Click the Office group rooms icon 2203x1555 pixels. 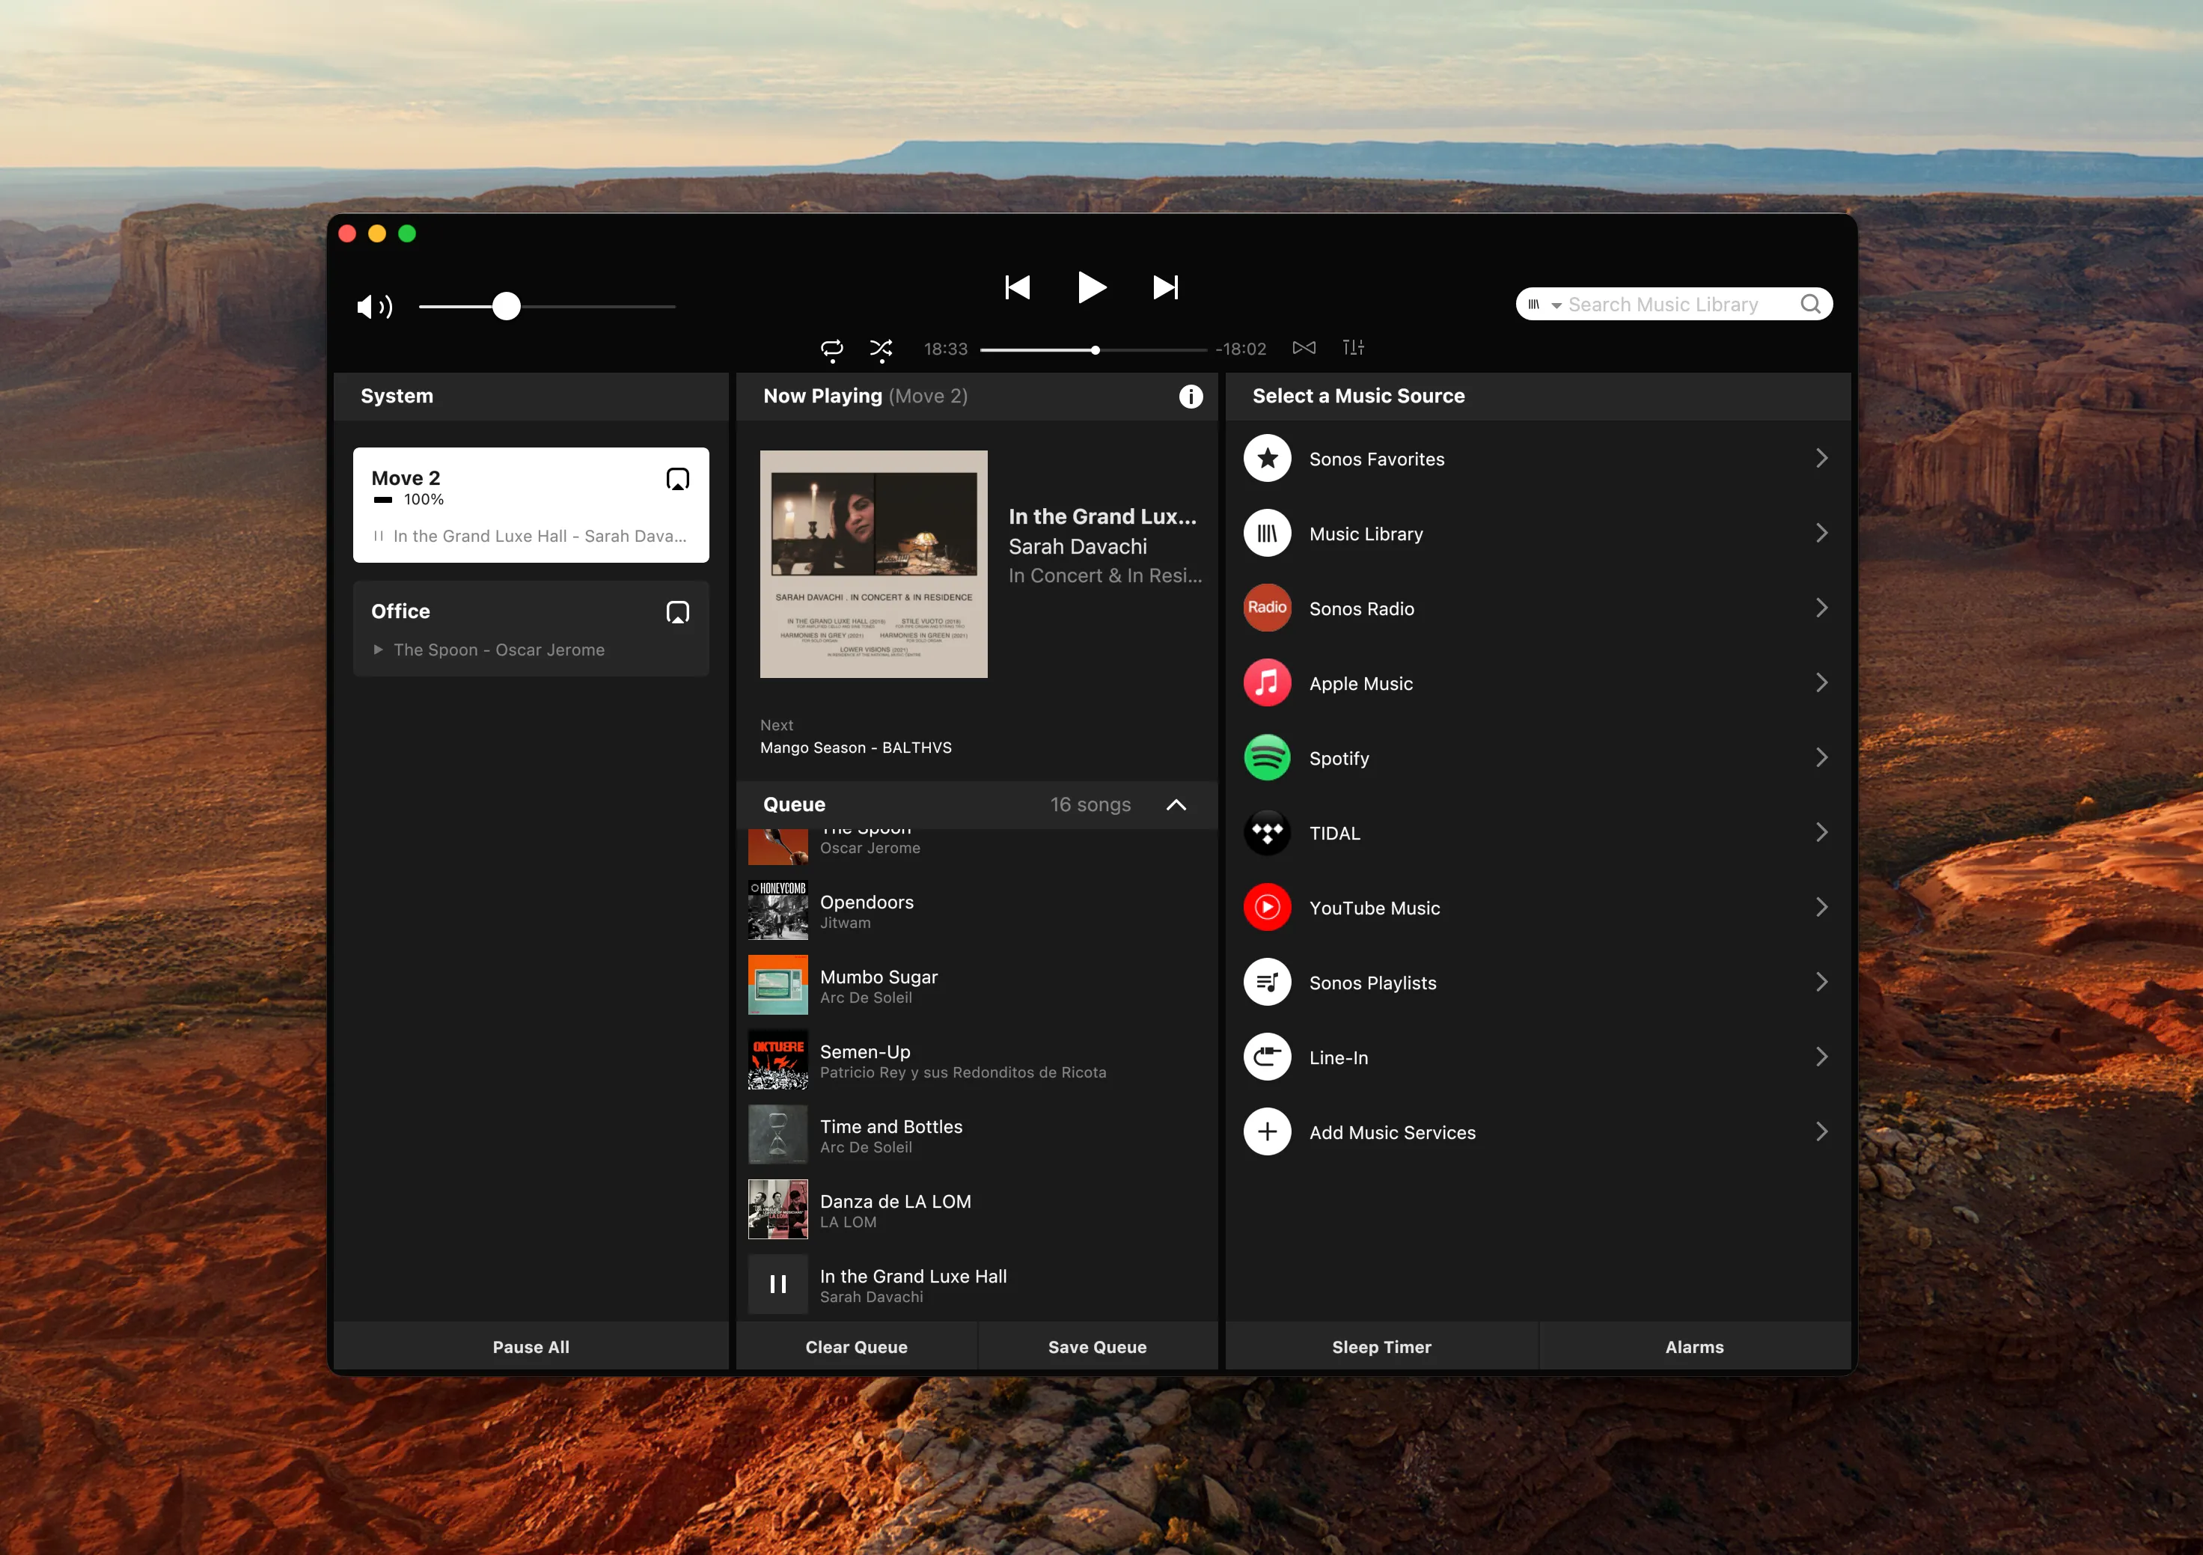click(x=677, y=612)
